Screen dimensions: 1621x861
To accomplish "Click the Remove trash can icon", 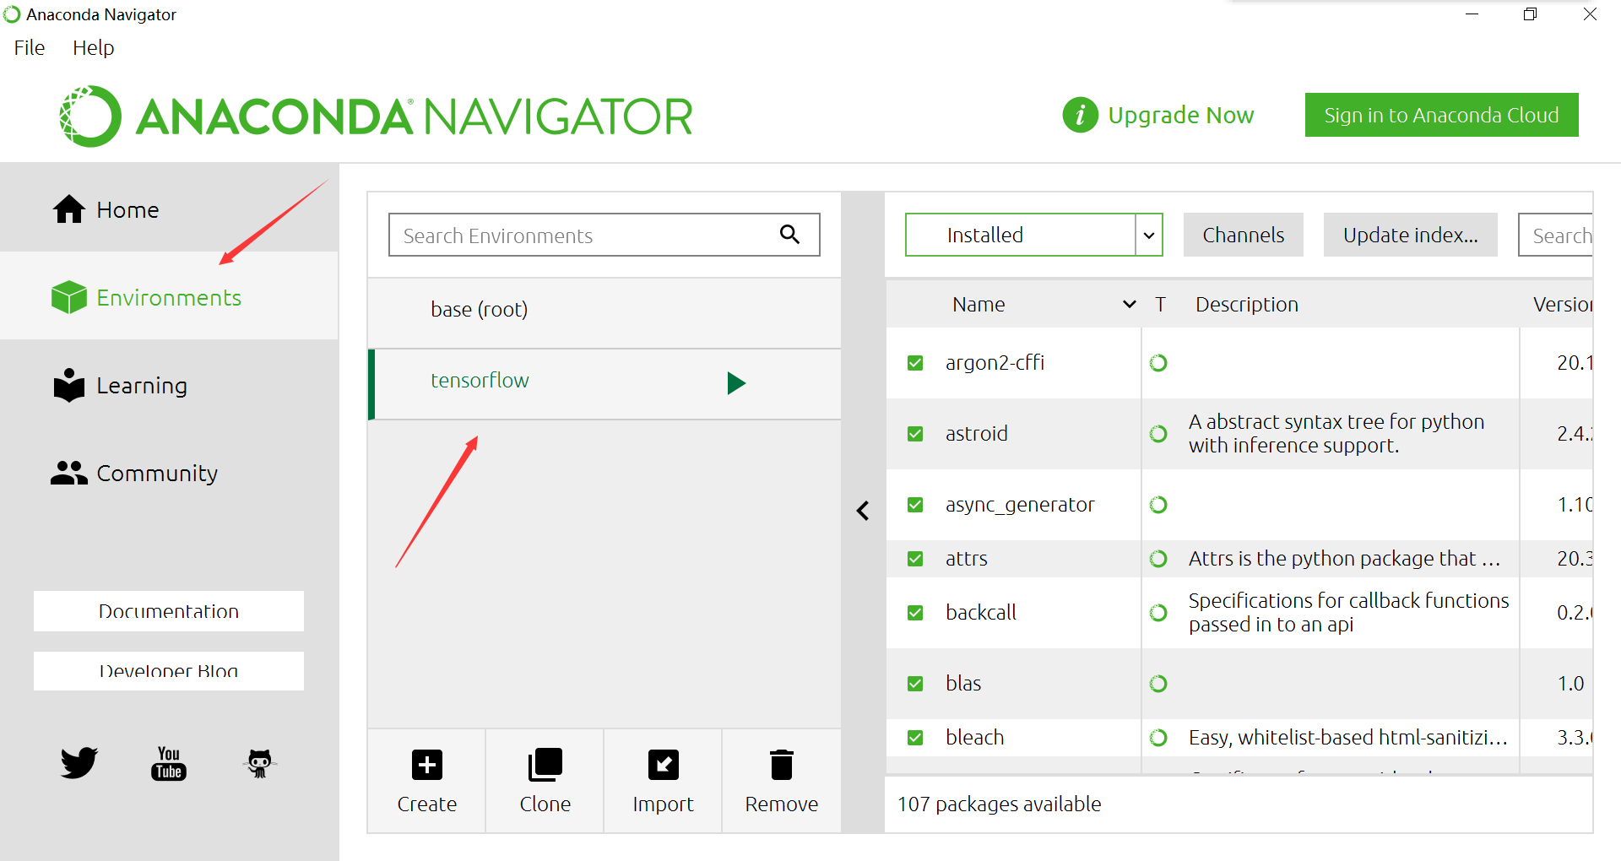I will click(x=782, y=765).
